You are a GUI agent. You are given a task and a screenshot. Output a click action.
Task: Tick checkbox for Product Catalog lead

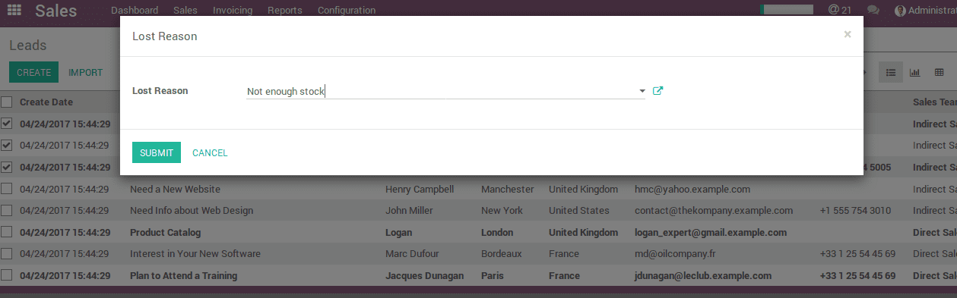pos(6,232)
